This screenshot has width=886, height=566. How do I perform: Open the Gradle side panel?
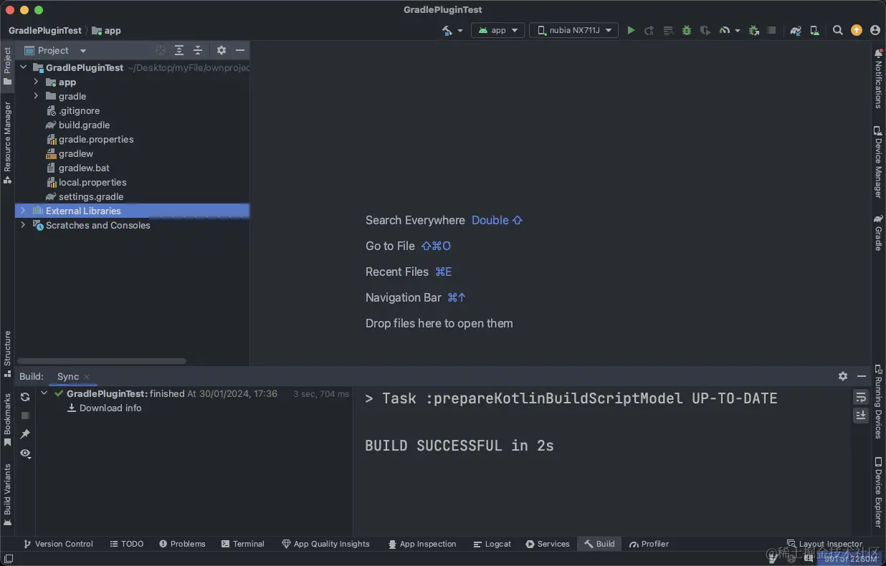[x=878, y=233]
